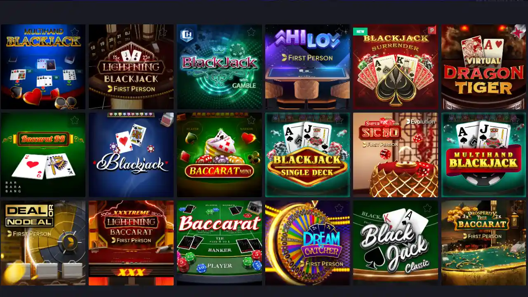Viewport: 528px width, 297px height.
Task: Favorite the Multihand Blackjack blue tile star
Action: [75, 32]
